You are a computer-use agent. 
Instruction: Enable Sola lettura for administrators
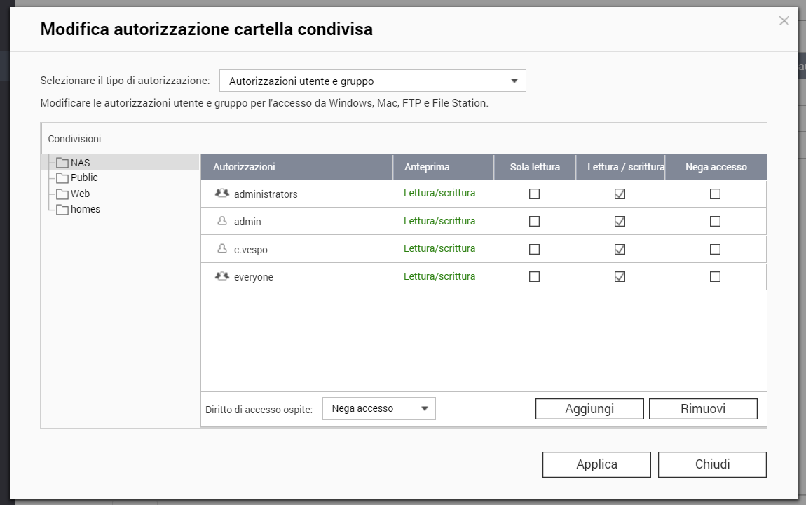pos(534,194)
